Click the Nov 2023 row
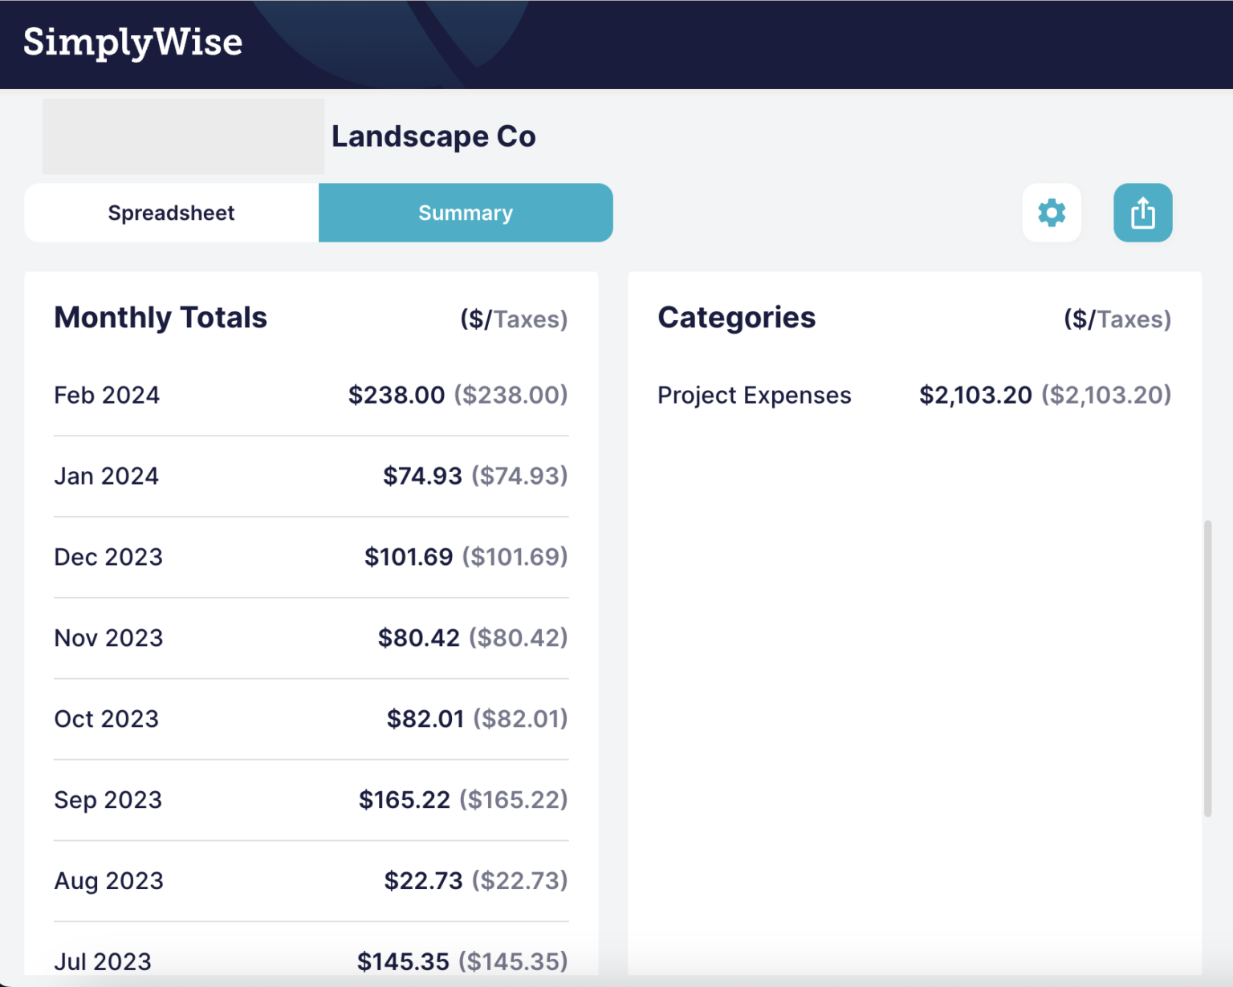1233x987 pixels. click(x=311, y=637)
